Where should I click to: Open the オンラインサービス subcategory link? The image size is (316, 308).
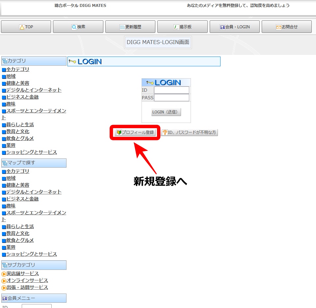27,280
